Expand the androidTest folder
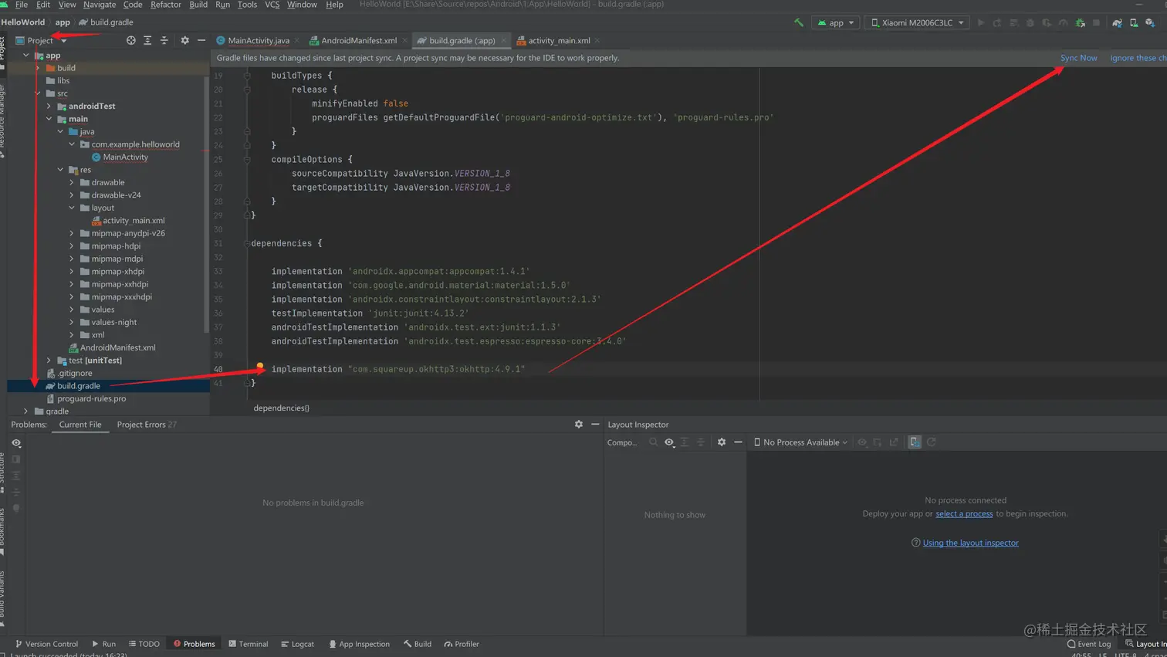 (x=49, y=107)
